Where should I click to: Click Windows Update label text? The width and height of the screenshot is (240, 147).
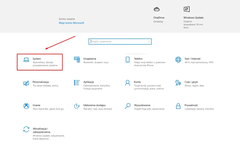pos(193,18)
